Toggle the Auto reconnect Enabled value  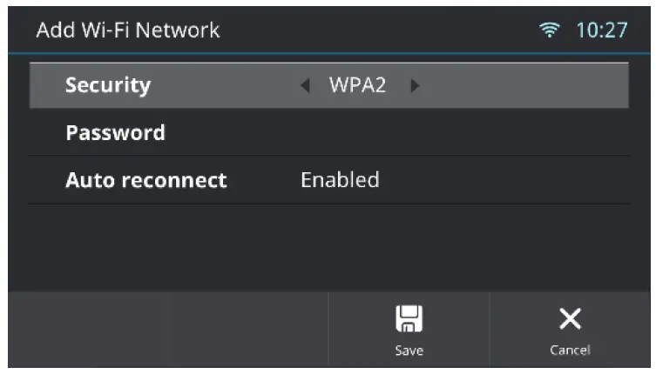coord(340,180)
